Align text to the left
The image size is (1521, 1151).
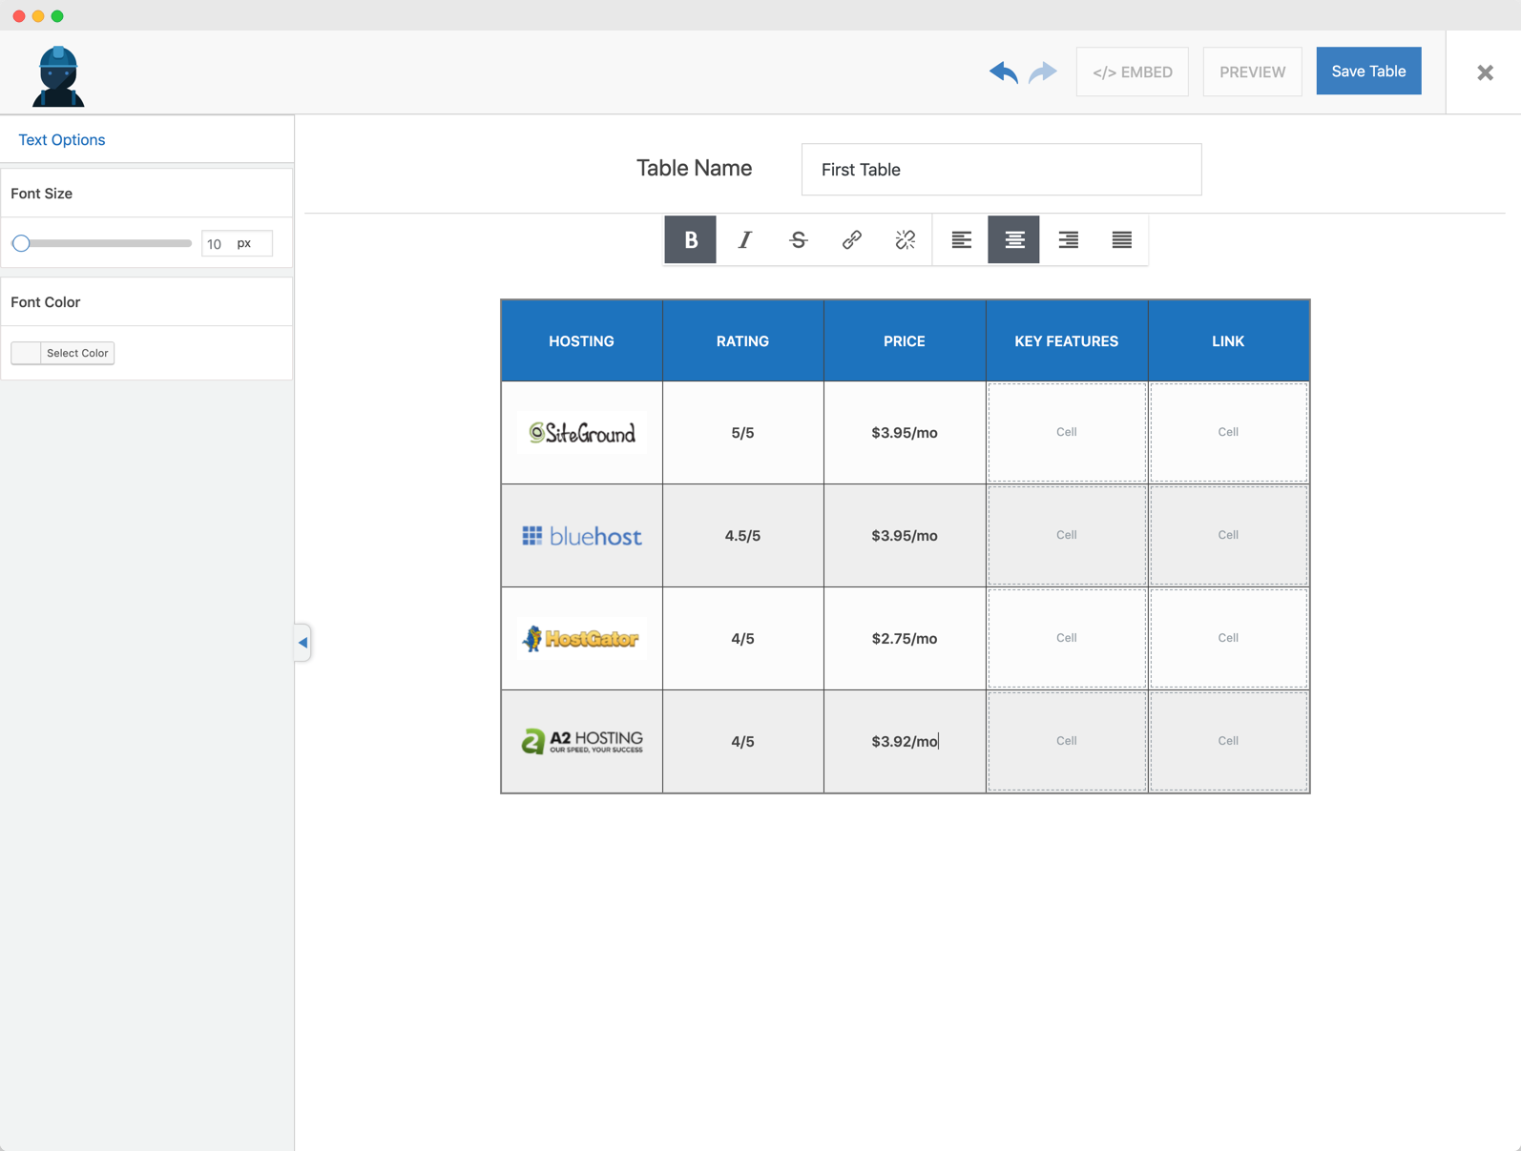(x=961, y=240)
